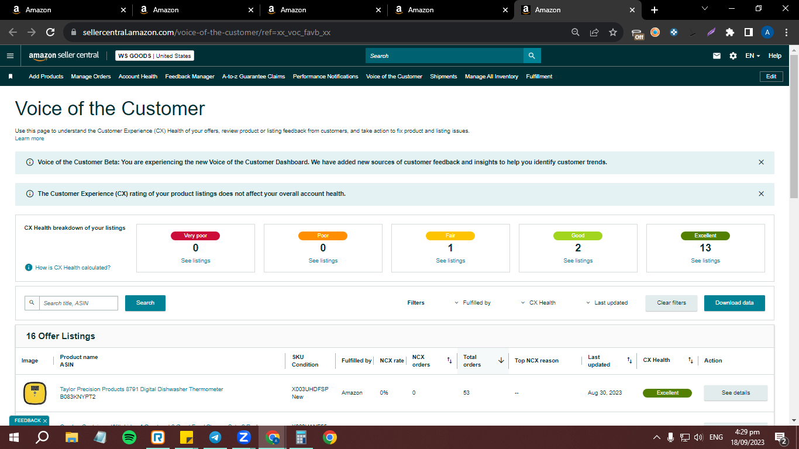
Task: Click the Clear filters button
Action: (671, 303)
